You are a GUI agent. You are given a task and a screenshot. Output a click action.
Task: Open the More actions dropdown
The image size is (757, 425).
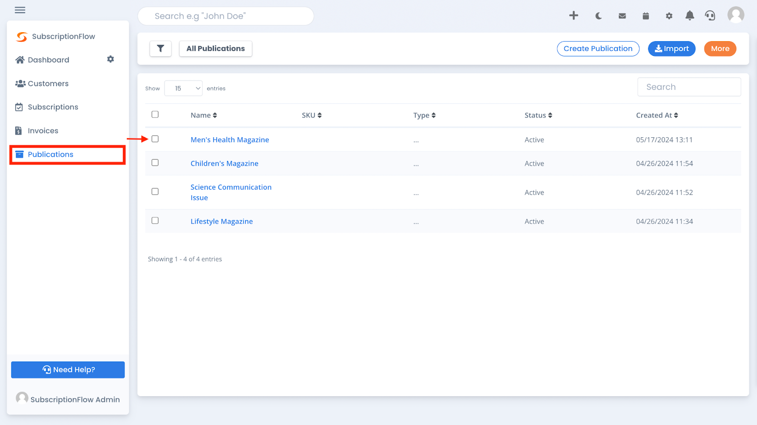720,48
